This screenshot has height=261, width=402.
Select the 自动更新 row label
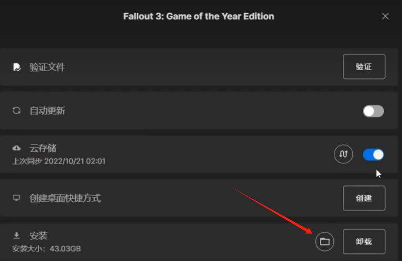click(47, 111)
